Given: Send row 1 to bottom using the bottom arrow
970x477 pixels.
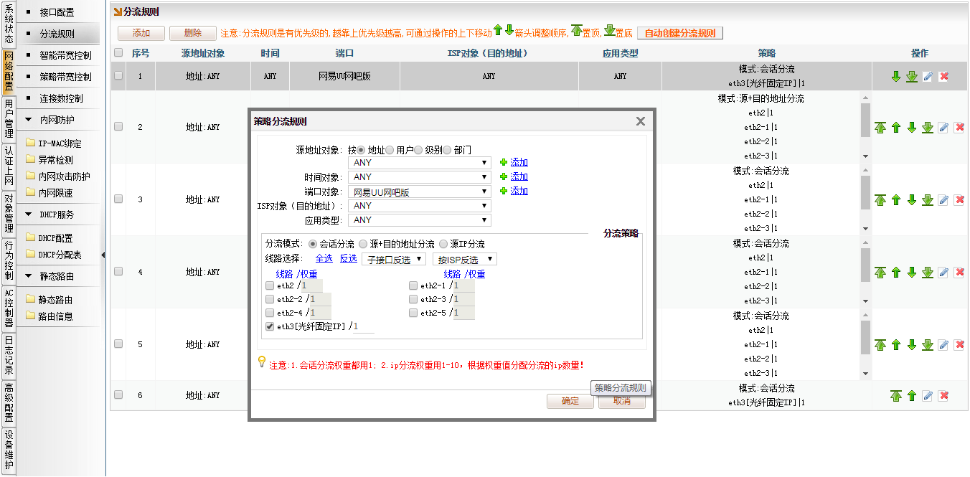Looking at the screenshot, I should (x=912, y=77).
